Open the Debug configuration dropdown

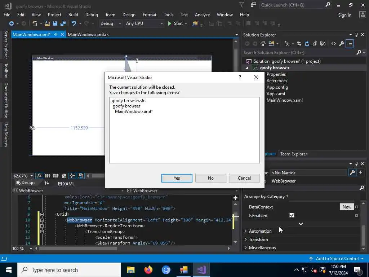(x=110, y=23)
